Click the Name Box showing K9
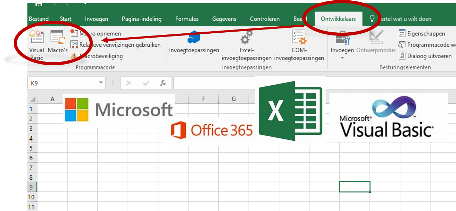Viewport: 456px width, 211px height. click(62, 83)
